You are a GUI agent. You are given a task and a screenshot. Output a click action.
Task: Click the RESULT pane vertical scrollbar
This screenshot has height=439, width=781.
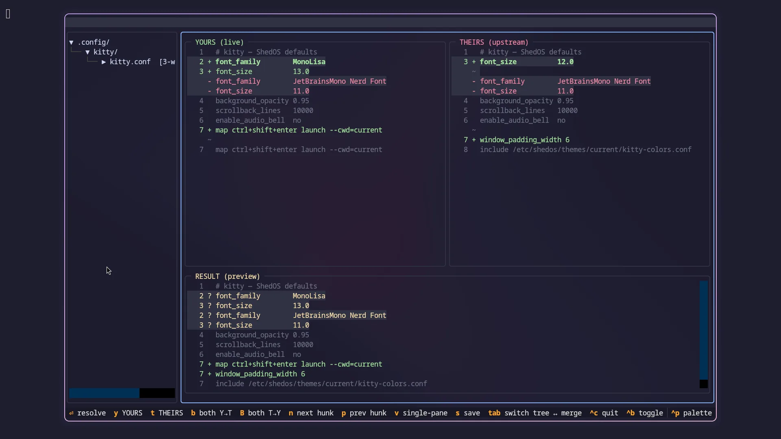(x=704, y=335)
